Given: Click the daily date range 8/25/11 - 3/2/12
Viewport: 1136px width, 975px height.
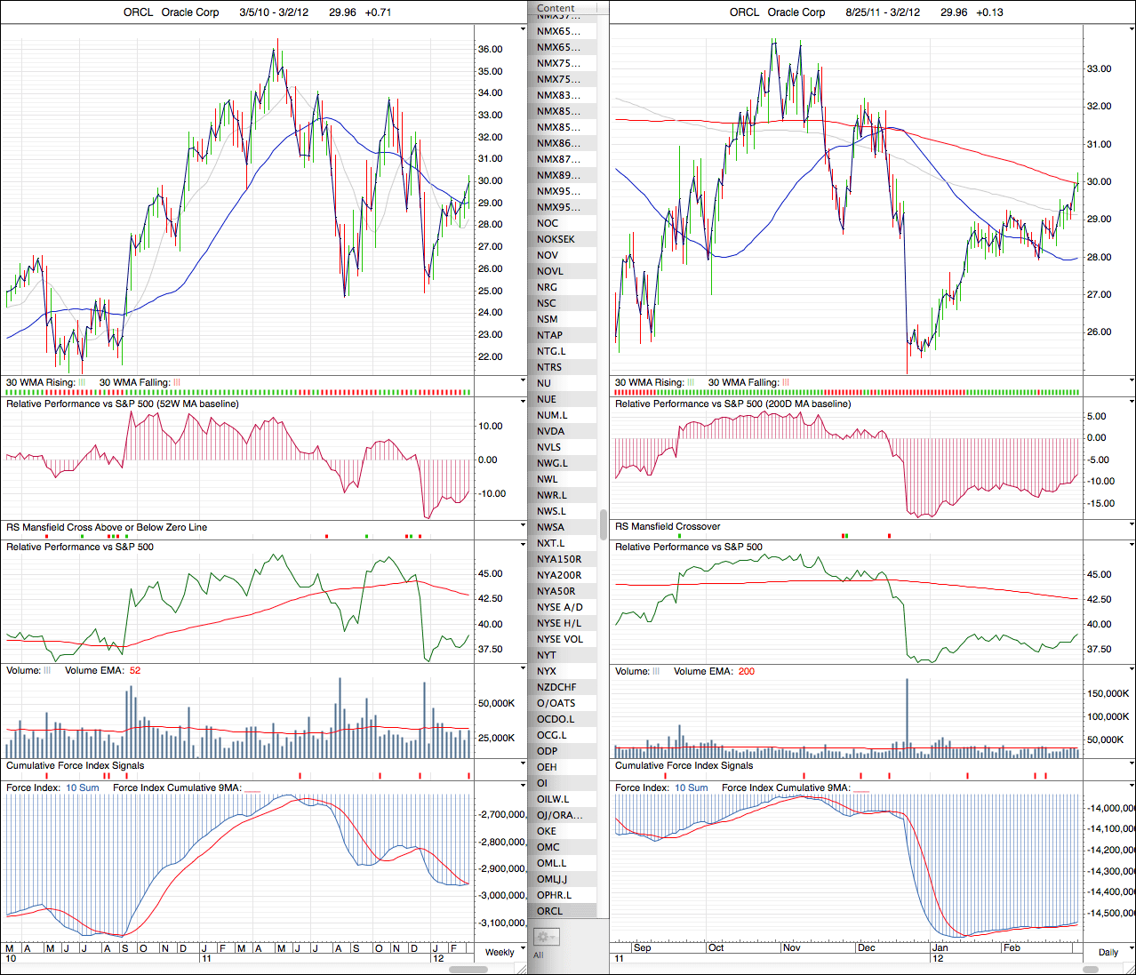Looking at the screenshot, I should 883,12.
